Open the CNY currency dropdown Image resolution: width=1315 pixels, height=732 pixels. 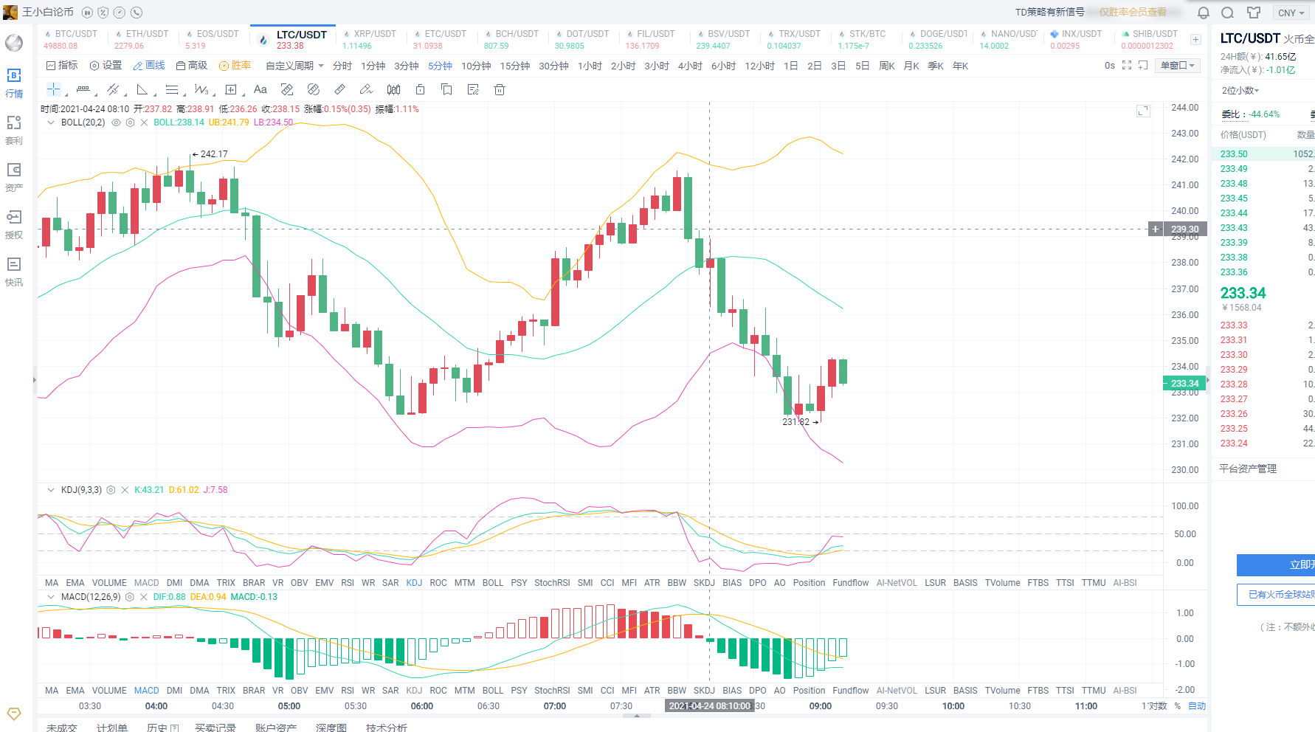1291,13
